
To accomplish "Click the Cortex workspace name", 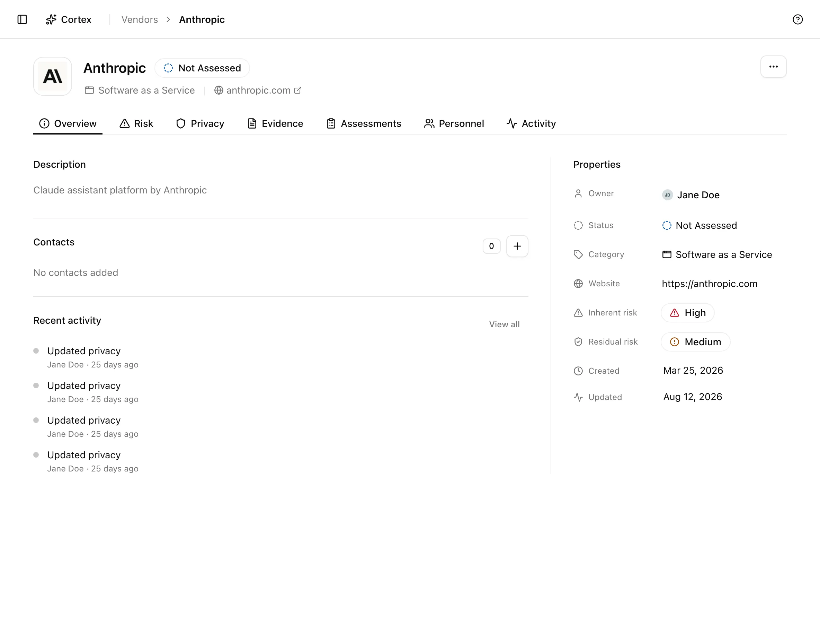I will coord(76,19).
